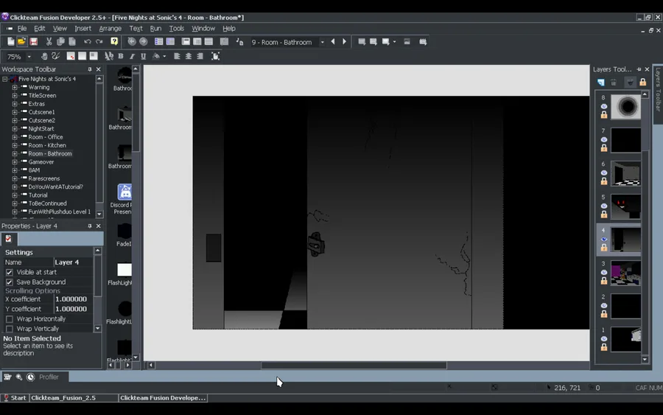
Task: Collapse the Five Nights at Sonic's 4 tree root
Action: (x=4, y=79)
